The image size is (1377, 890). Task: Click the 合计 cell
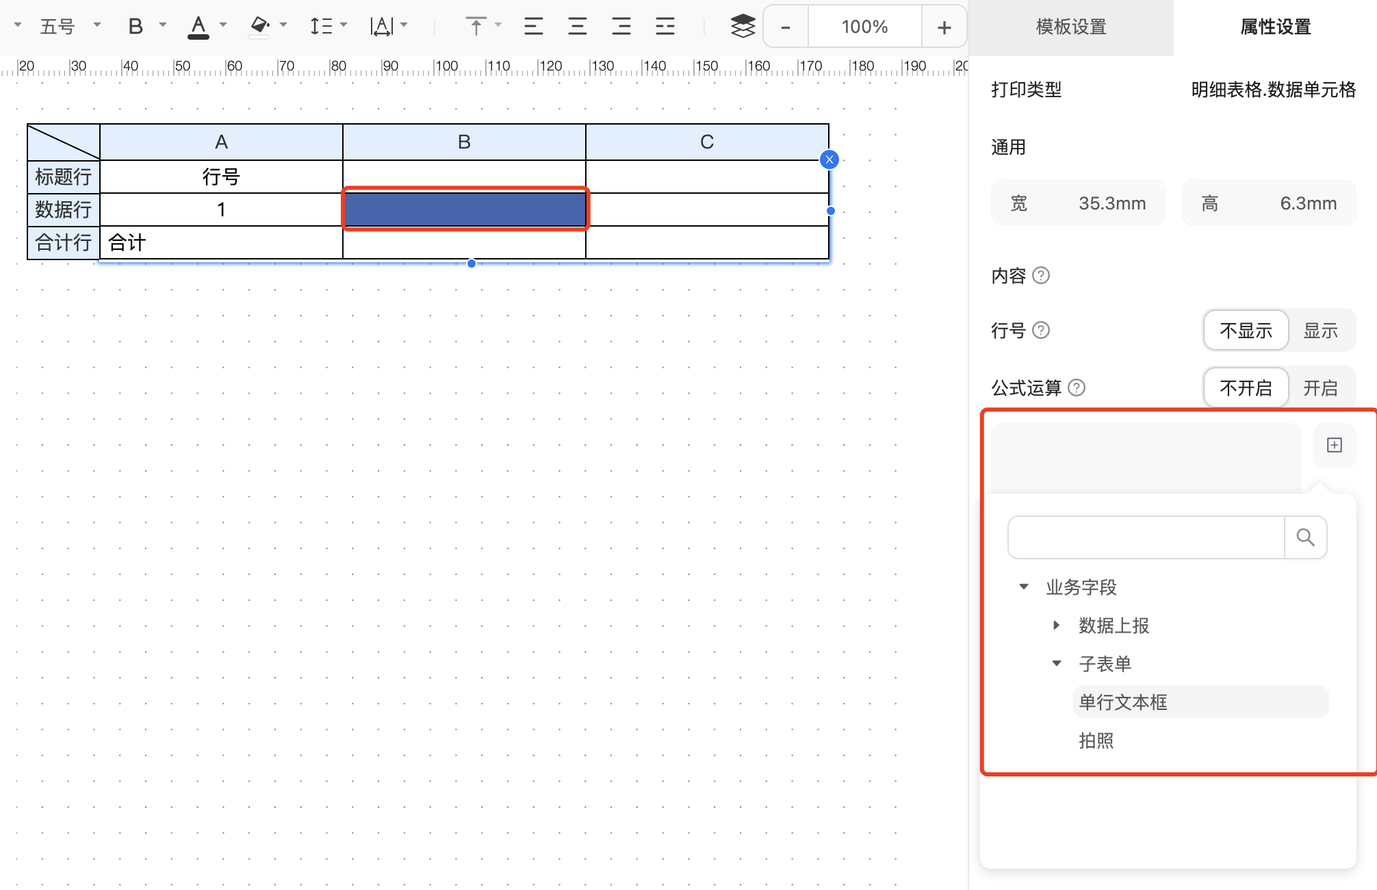221,242
